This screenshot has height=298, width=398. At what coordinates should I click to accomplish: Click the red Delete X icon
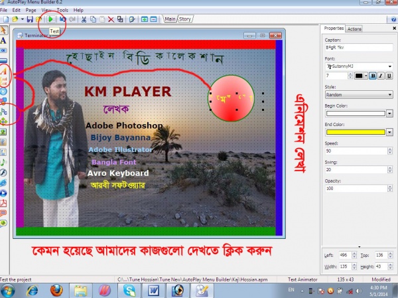click(x=110, y=20)
